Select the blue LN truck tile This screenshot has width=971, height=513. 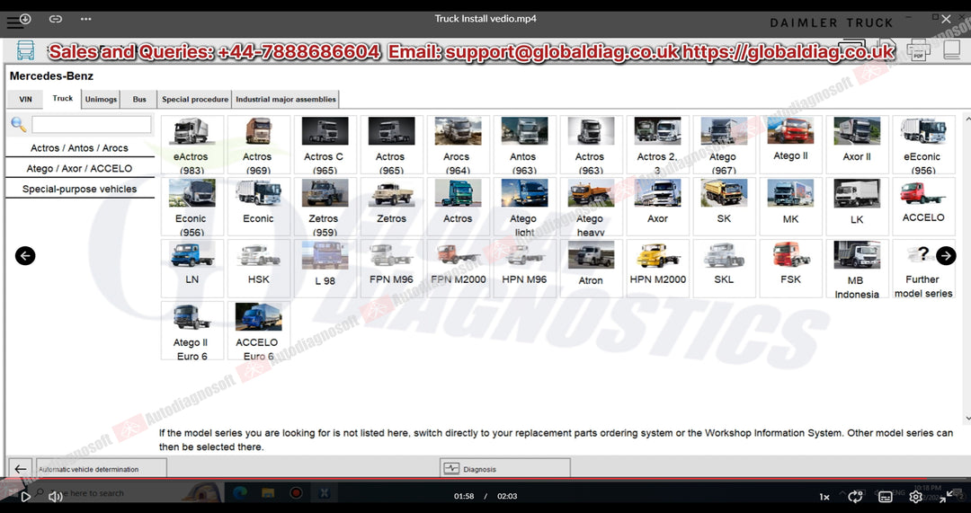192,268
